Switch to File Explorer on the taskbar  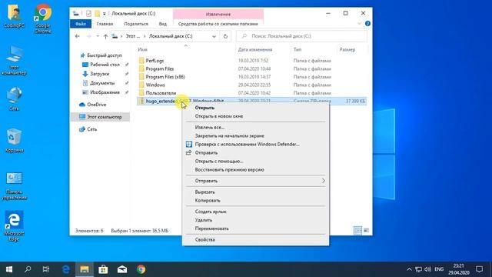click(85, 269)
